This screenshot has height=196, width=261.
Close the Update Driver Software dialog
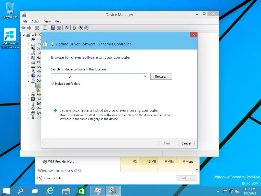tap(193, 34)
